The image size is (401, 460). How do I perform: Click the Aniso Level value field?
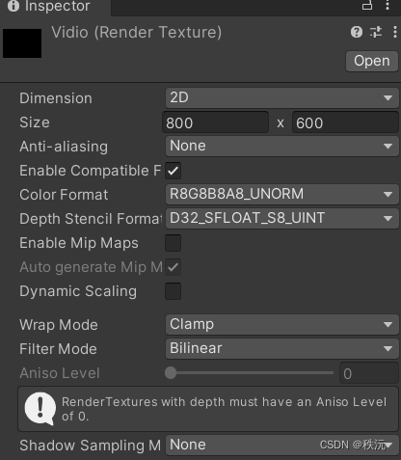click(x=369, y=373)
